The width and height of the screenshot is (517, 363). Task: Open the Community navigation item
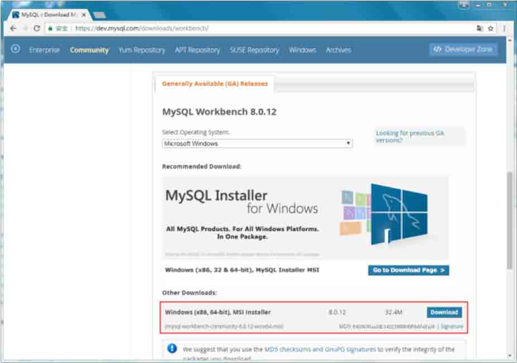[x=89, y=50]
